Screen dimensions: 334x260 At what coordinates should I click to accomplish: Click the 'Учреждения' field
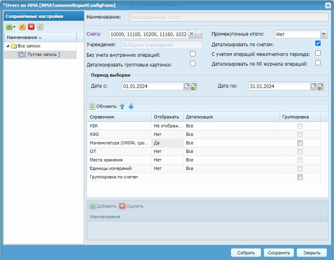(162, 45)
